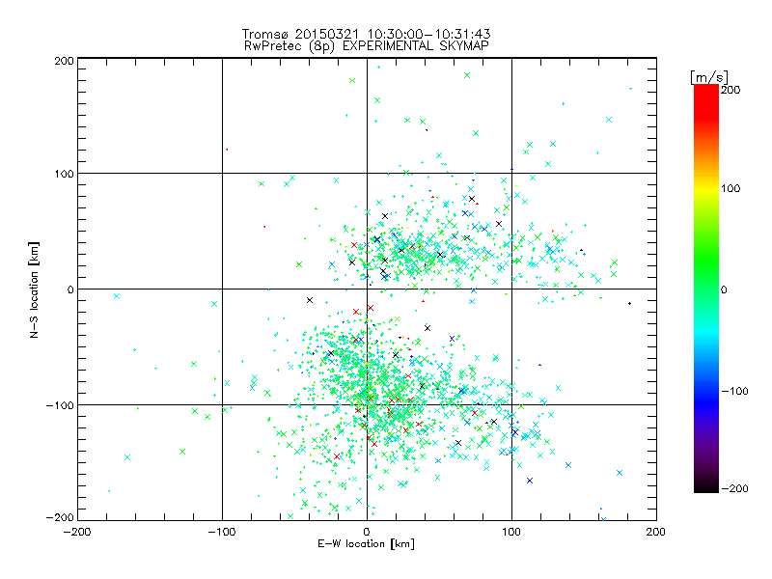Screen dimensions: 772x579
Task: Click the y-axis tick label '-200'
Action: (60, 517)
